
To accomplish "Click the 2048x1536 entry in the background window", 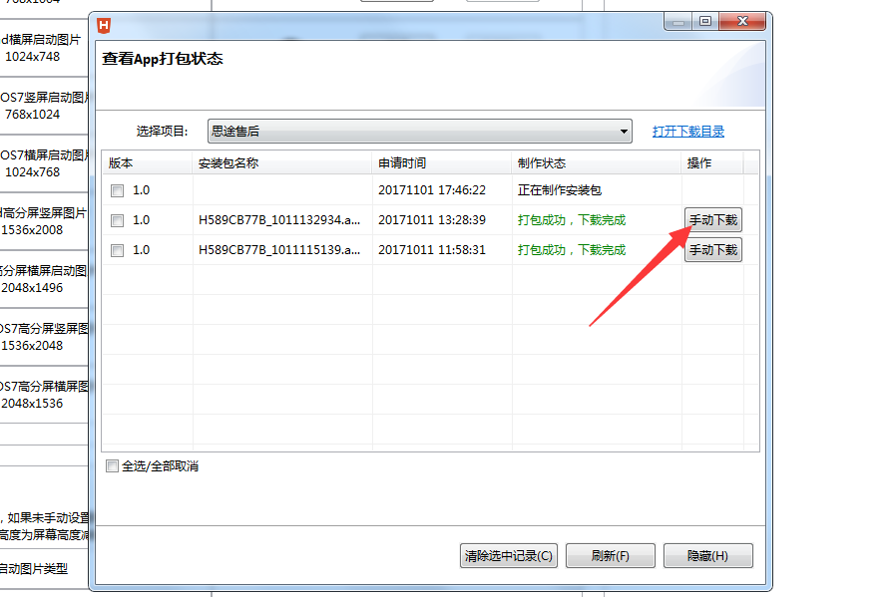I will pos(32,404).
